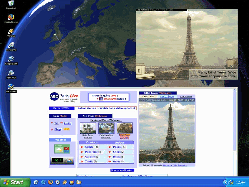The image size is (249, 187).
Task: Click the Eiffel Tower webcam image in the page
Action: 167,131
